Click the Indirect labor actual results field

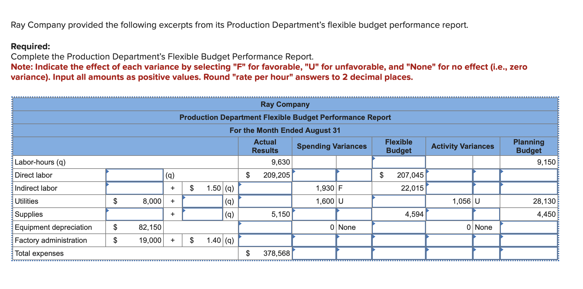pyautogui.click(x=265, y=188)
